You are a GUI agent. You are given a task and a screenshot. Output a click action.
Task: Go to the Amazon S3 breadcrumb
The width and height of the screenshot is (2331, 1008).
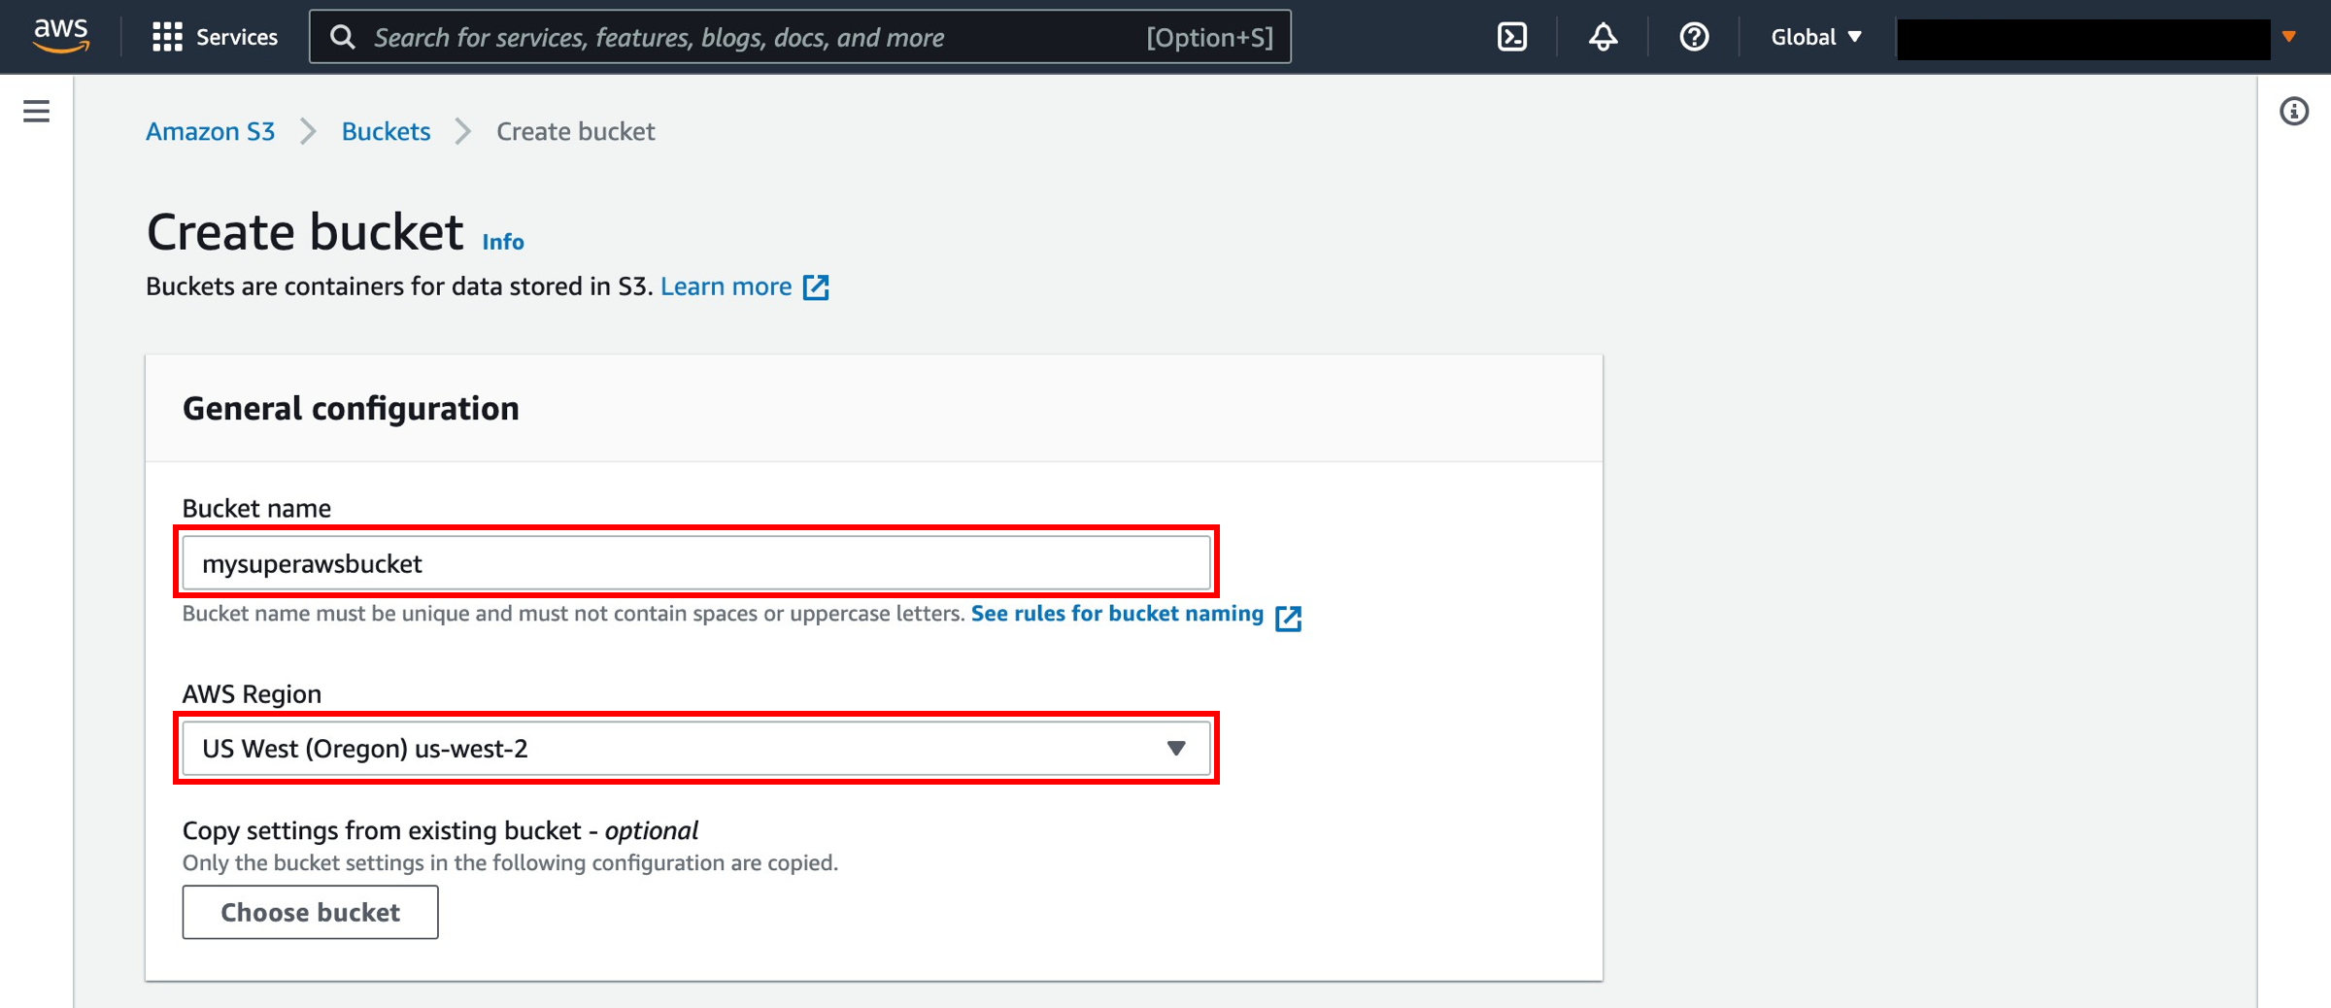click(x=211, y=131)
